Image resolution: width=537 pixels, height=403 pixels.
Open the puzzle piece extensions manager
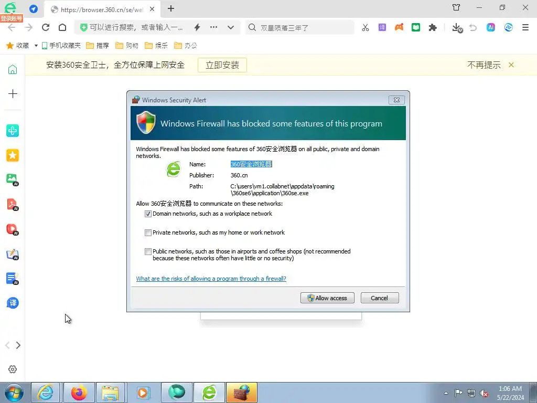pyautogui.click(x=433, y=27)
